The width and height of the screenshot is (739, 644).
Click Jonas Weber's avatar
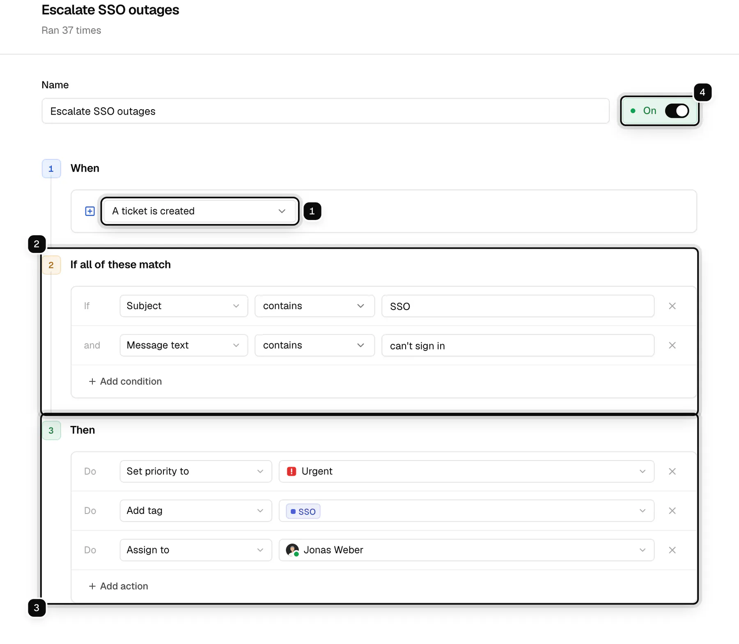coord(292,550)
